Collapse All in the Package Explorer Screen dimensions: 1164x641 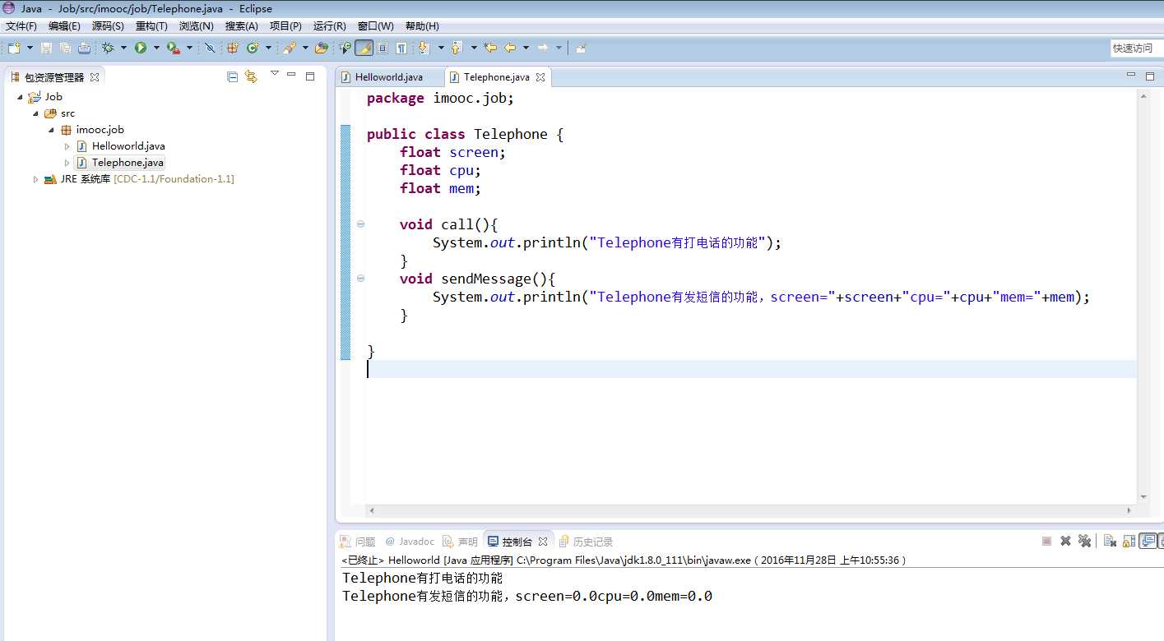[x=232, y=76]
